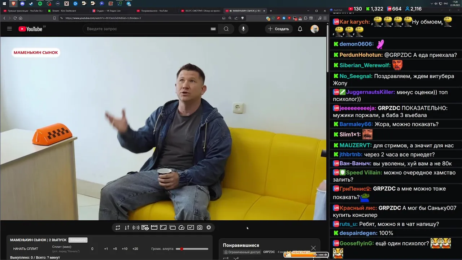Click the up-down arrows icon in extension toolbar
Screen dimensions: 462x260
pyautogui.click(x=127, y=227)
